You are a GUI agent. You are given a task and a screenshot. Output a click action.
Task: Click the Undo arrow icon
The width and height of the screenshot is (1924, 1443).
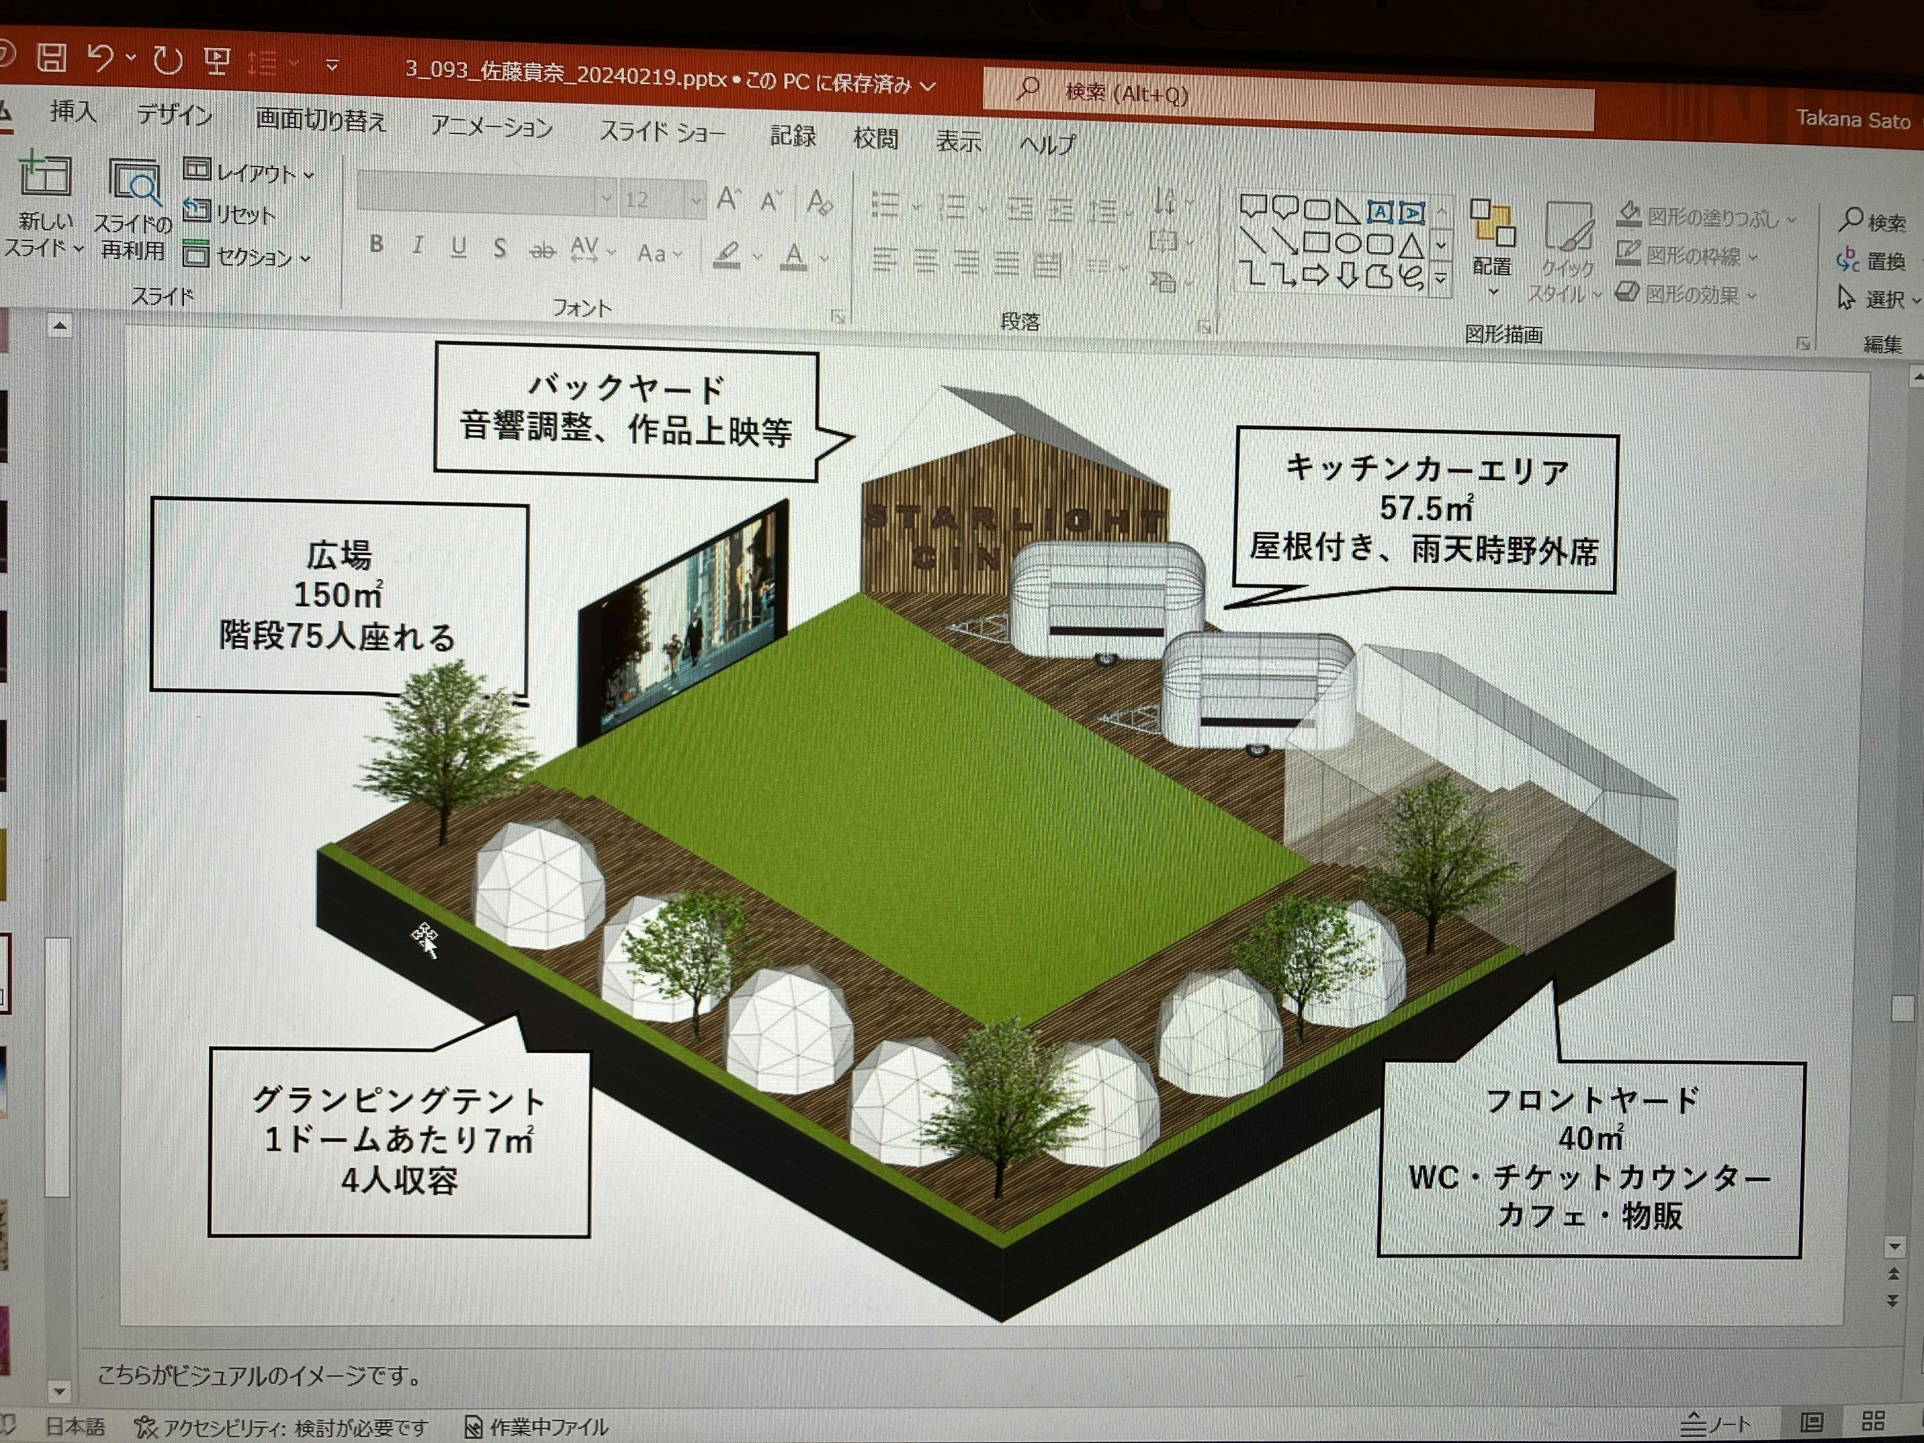100,58
